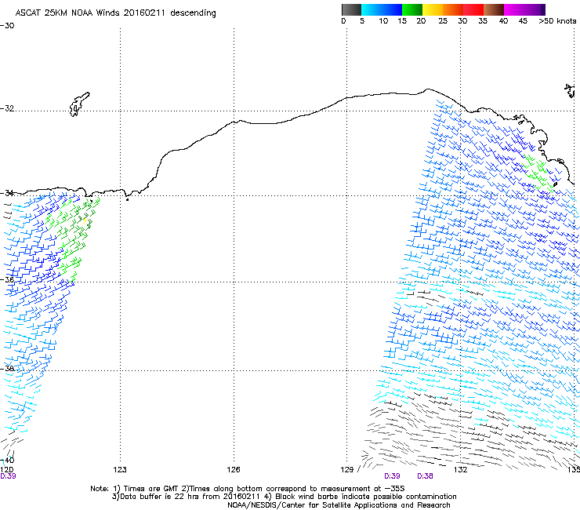This screenshot has height=510, width=580.
Task: Click the "-38" latitude axis label
Action: point(7,369)
